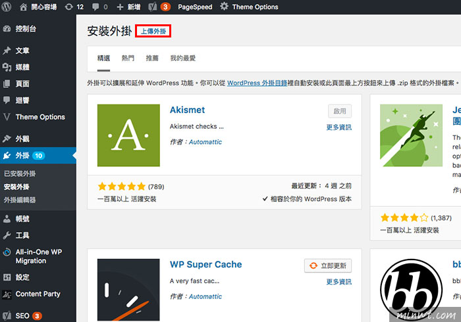The width and height of the screenshot is (461, 322).
Task: Click the V icon beside sidebar Theme Options
Action: point(7,117)
